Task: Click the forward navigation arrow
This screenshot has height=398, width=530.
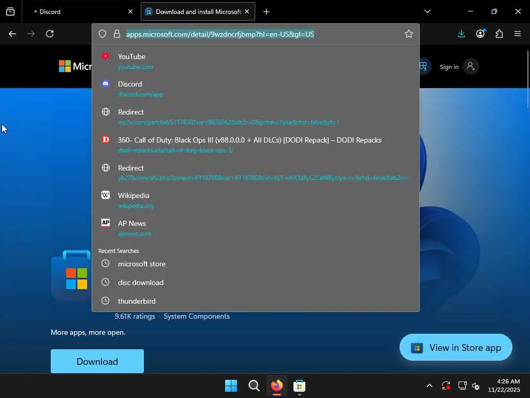Action: 31,34
